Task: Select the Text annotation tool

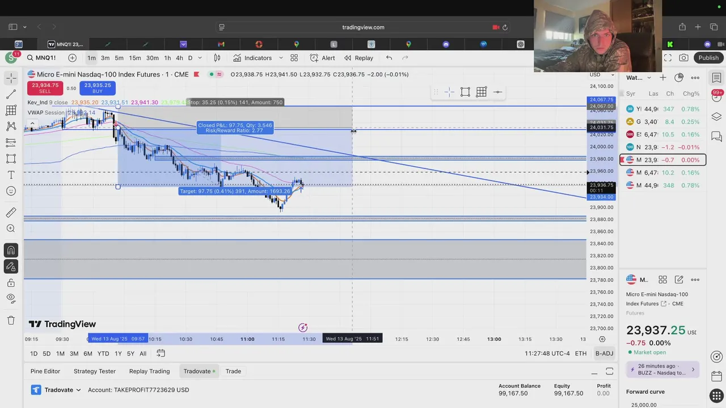Action: coord(11,175)
